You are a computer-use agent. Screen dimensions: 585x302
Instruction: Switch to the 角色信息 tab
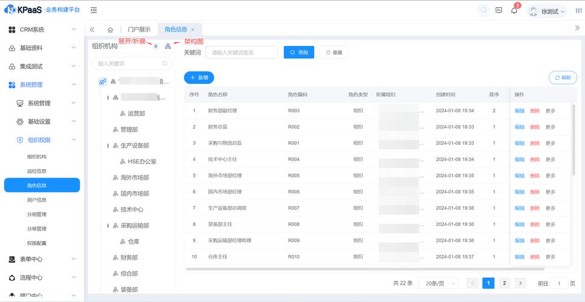pos(176,30)
